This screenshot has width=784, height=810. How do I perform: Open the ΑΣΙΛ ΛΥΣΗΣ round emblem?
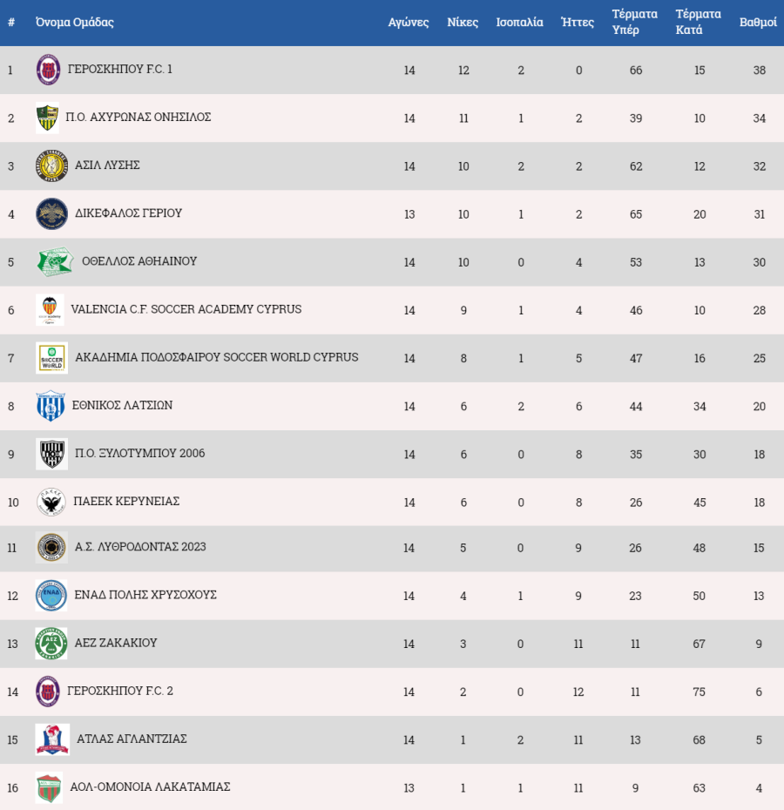51,165
